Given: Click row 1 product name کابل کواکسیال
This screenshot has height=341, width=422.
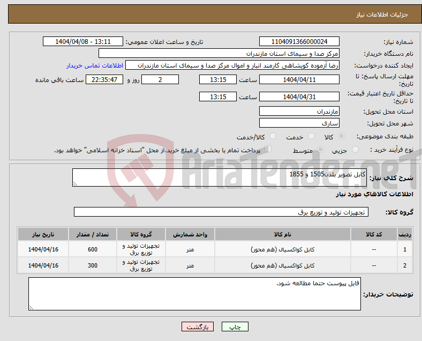Looking at the screenshot, I should point(283,249).
